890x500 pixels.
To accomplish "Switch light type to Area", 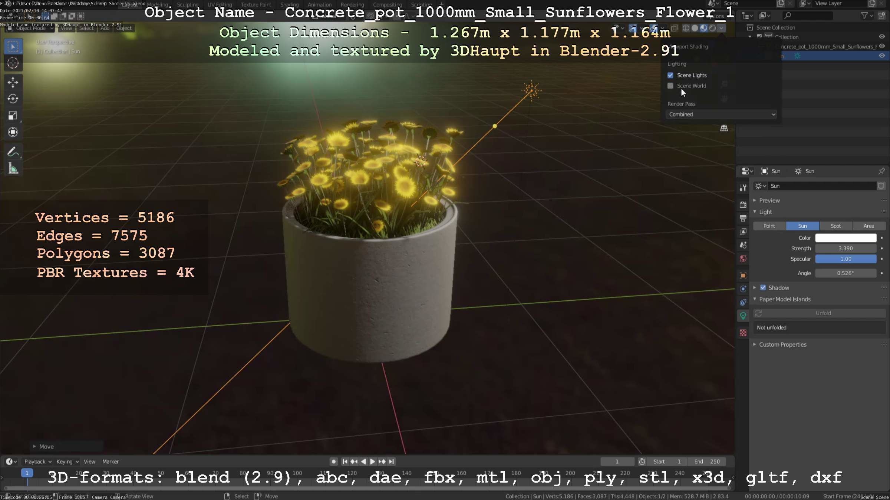I will coord(869,226).
